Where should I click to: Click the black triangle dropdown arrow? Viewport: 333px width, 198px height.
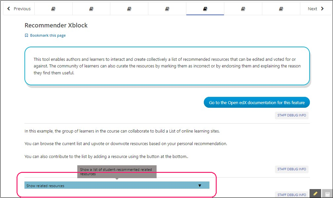(200, 186)
